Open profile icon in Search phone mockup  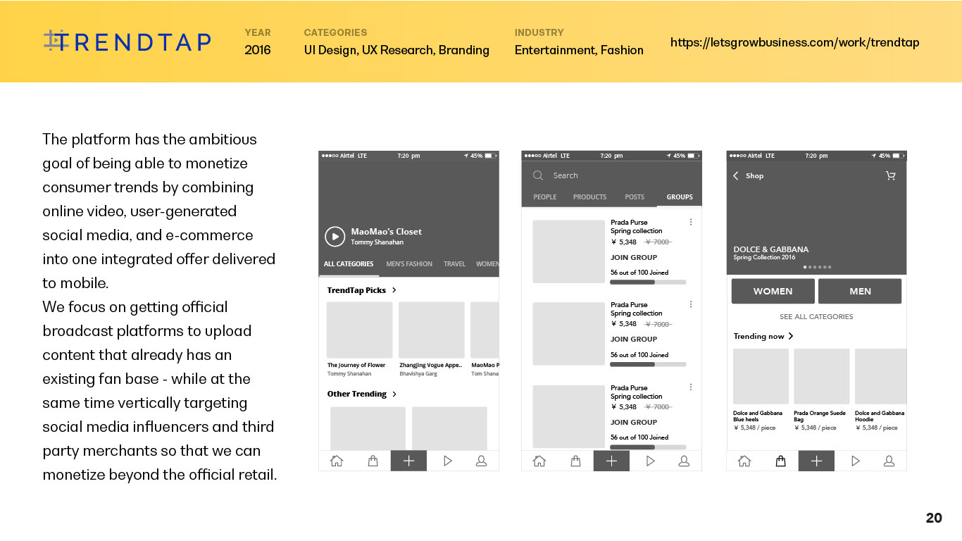pos(684,461)
